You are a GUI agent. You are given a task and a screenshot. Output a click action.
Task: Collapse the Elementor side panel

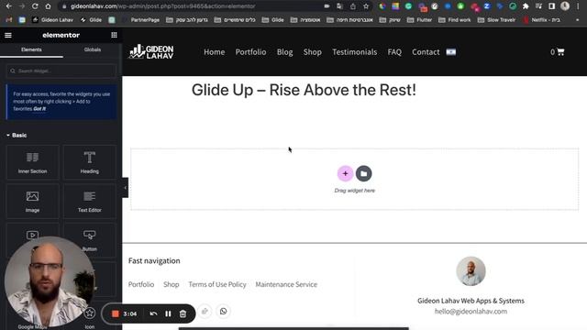click(x=125, y=188)
